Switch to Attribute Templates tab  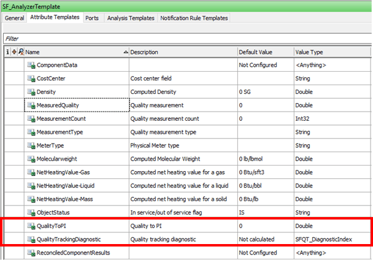(55, 17)
